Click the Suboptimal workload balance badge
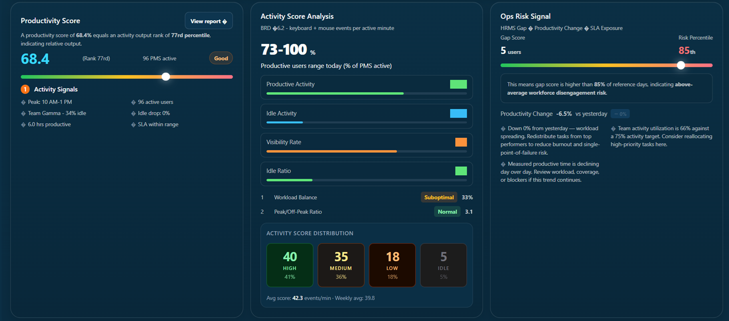The height and width of the screenshot is (321, 729). coord(439,197)
